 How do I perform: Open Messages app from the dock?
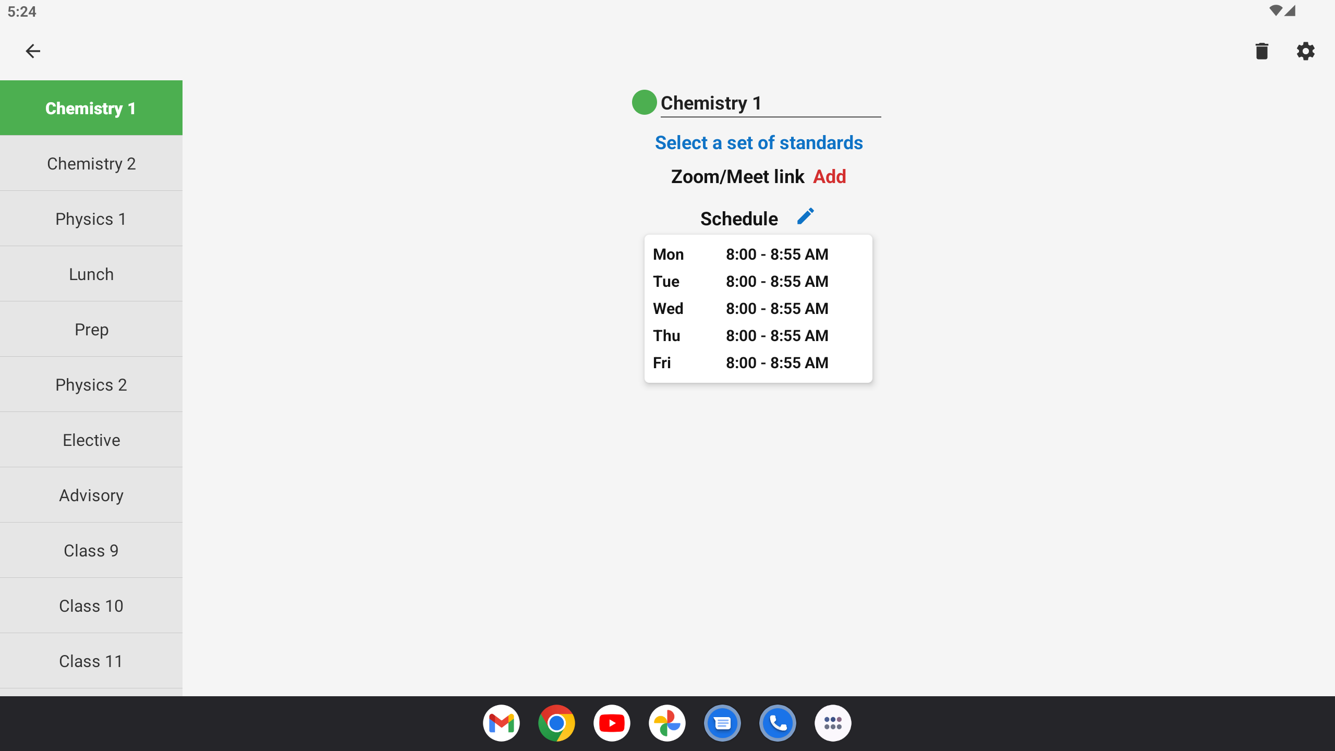722,723
